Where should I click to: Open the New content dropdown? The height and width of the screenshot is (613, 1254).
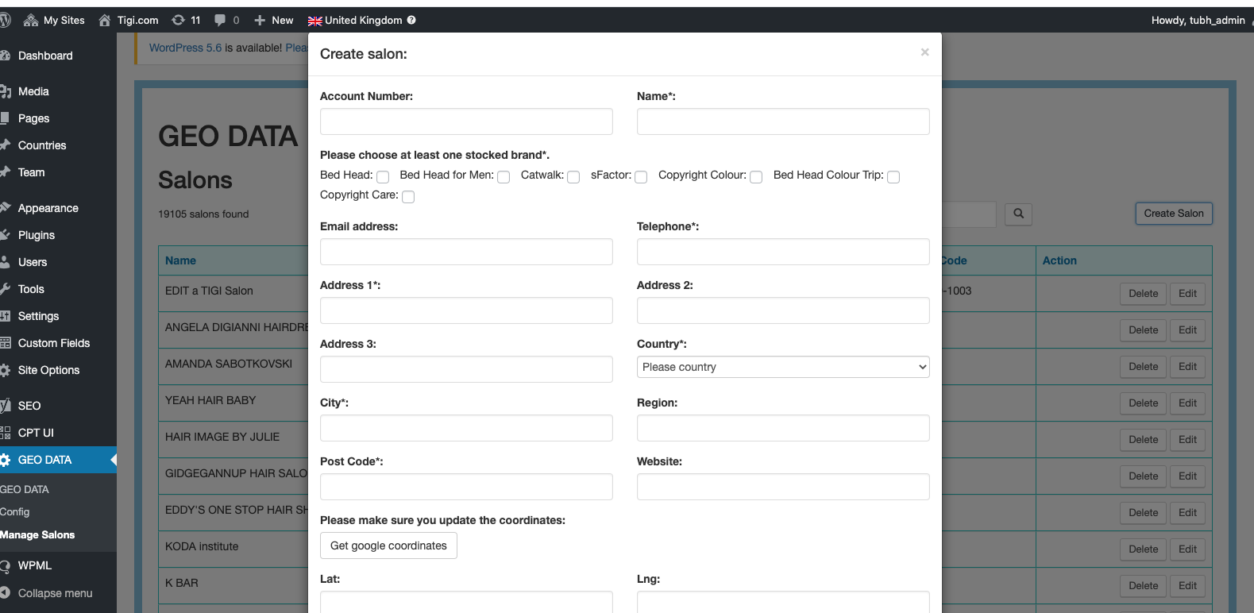point(274,20)
